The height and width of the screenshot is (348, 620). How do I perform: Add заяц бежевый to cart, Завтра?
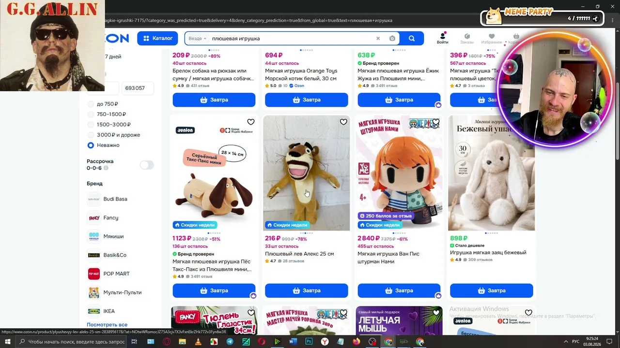[x=492, y=290]
